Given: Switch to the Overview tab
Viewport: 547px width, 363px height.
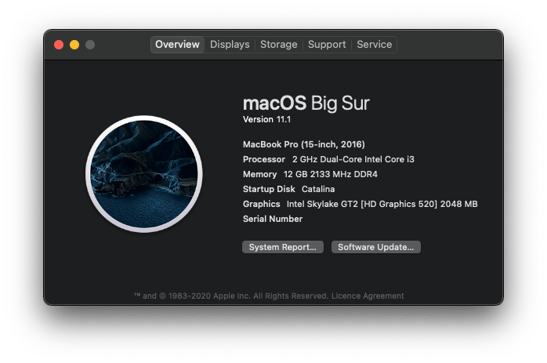Looking at the screenshot, I should [x=177, y=45].
